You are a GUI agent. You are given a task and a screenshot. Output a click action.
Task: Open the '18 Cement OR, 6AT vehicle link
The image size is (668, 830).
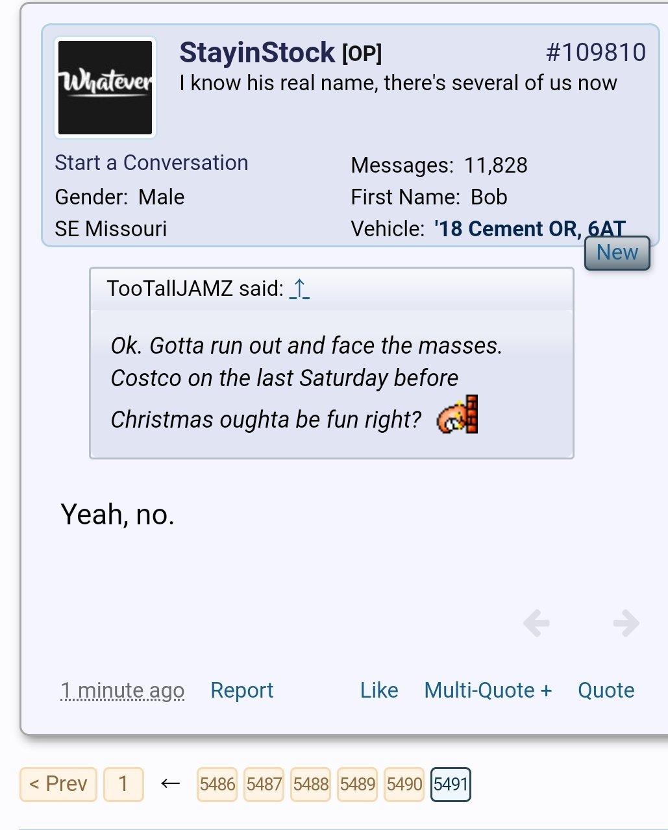click(530, 228)
